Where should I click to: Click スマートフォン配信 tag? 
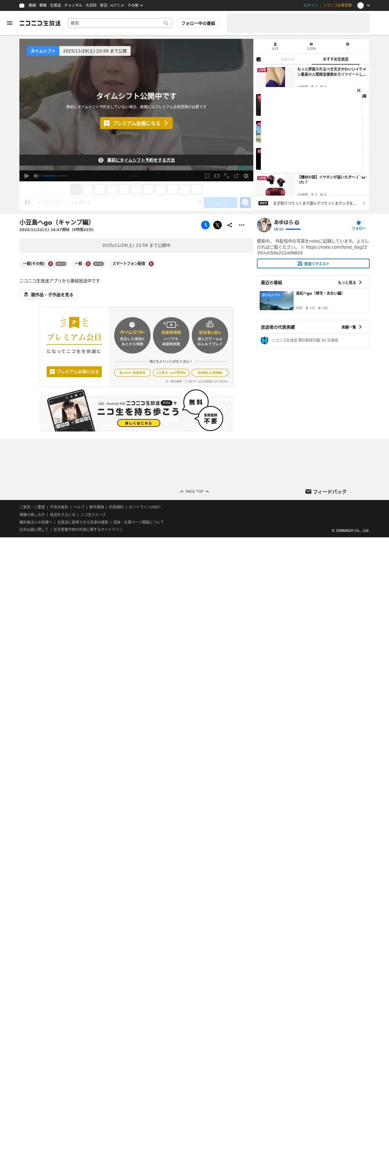point(129,264)
